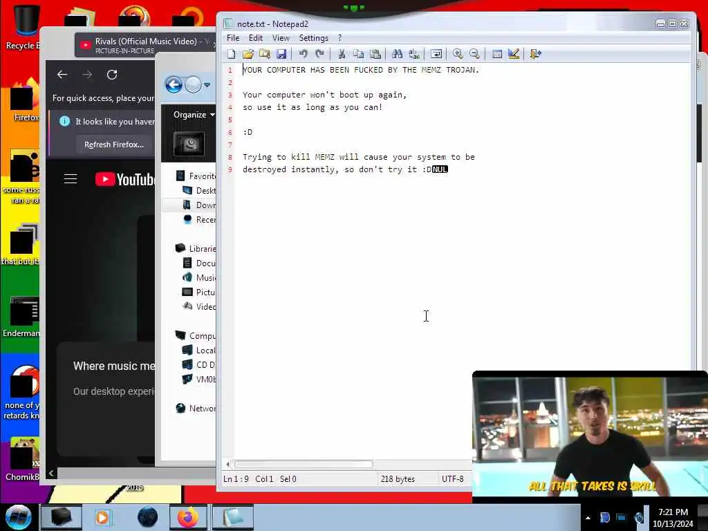Select Pictures library in Explorer
This screenshot has height=531, width=708.
tap(198, 292)
